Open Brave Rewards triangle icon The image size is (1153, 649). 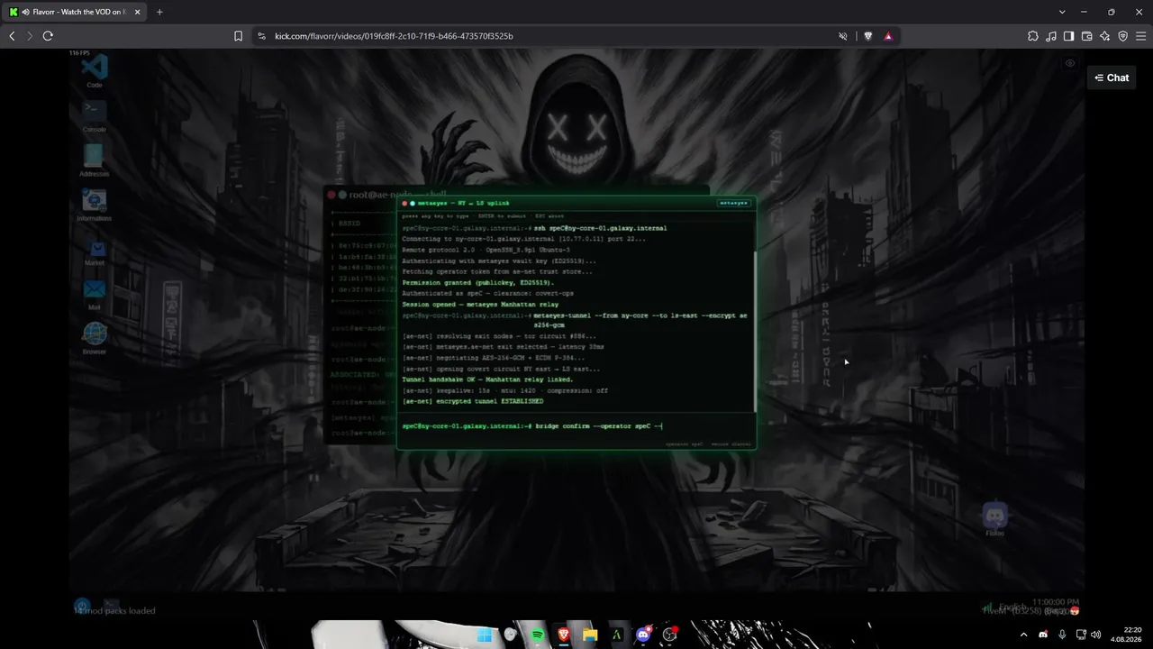tap(888, 36)
